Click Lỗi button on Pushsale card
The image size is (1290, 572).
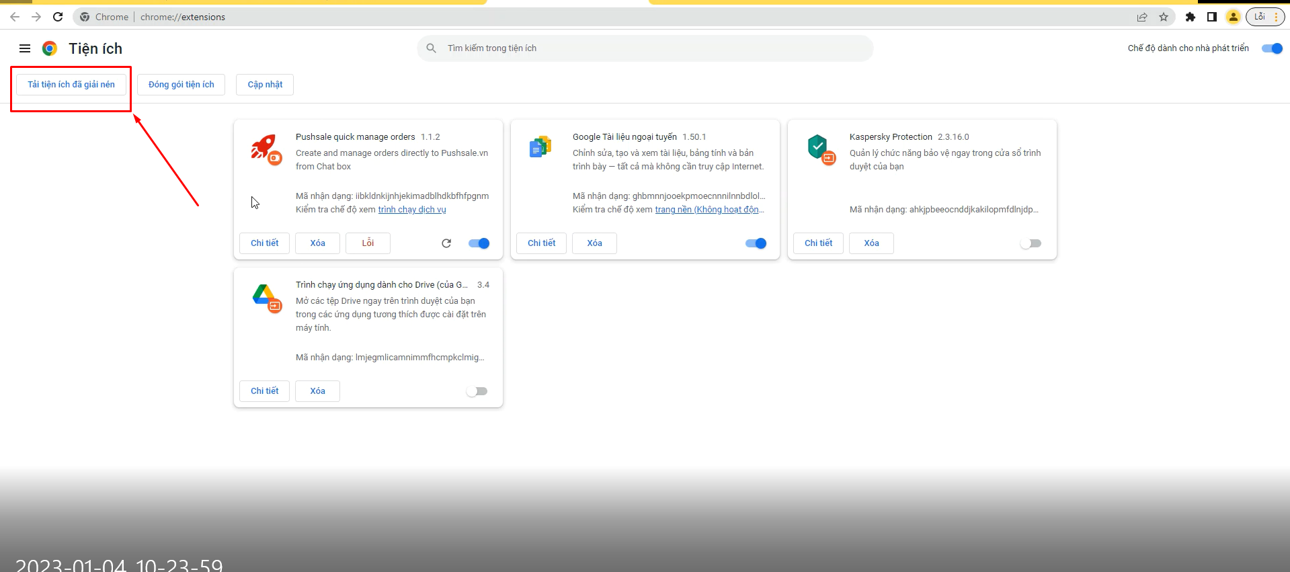pyautogui.click(x=368, y=243)
